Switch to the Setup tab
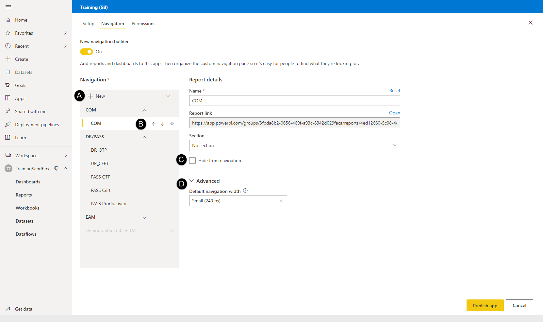Viewport: 543px width, 322px height. point(88,24)
